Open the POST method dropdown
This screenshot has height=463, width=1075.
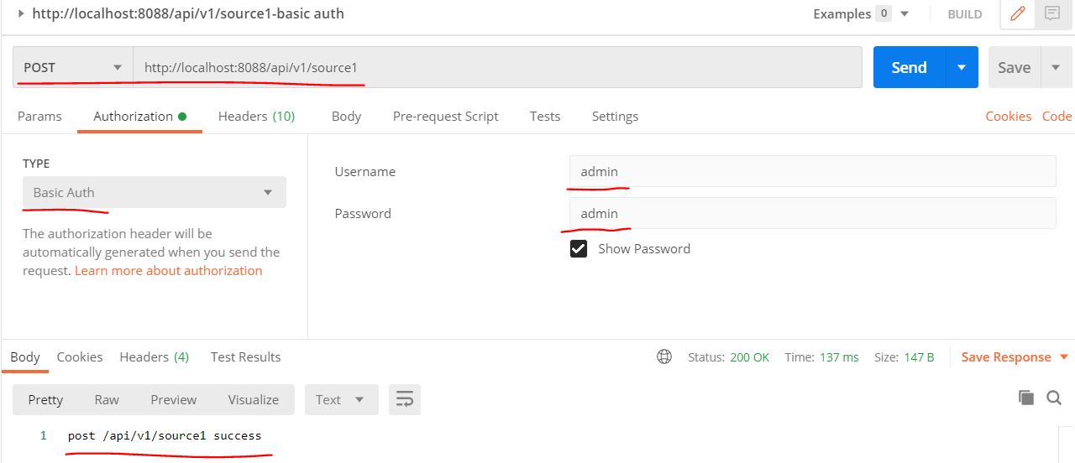click(73, 68)
